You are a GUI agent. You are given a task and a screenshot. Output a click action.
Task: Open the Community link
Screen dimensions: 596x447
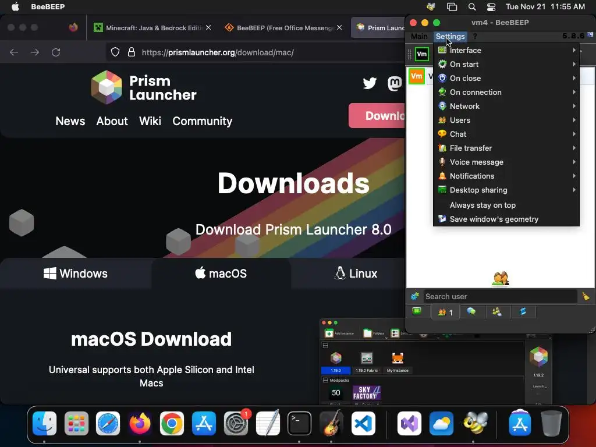point(202,121)
